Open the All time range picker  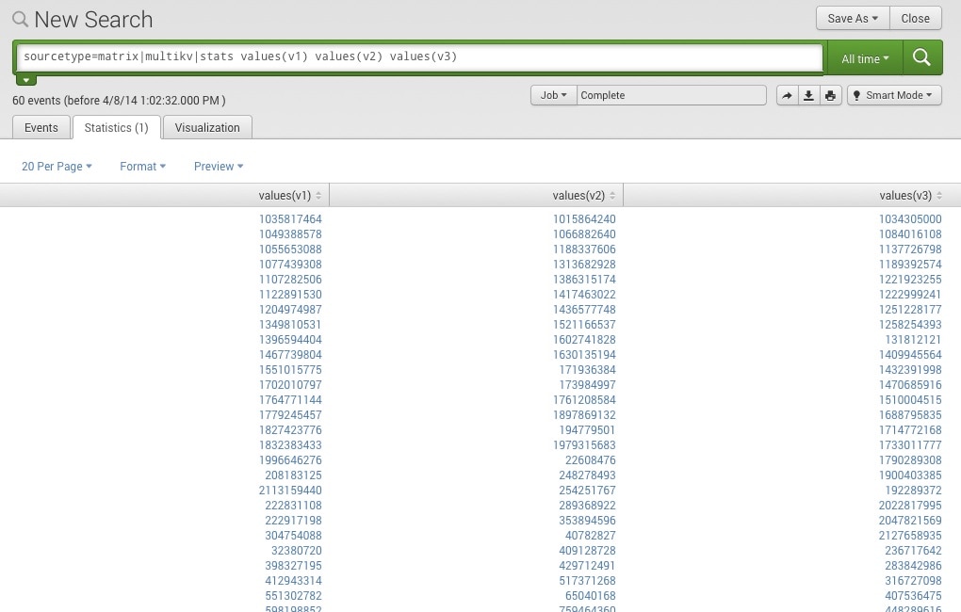coord(864,58)
